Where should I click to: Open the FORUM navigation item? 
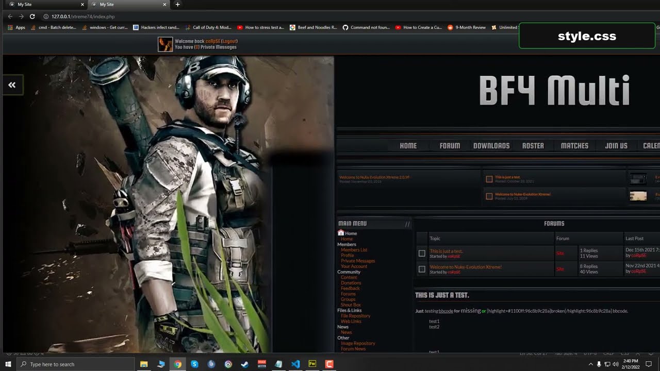click(450, 146)
